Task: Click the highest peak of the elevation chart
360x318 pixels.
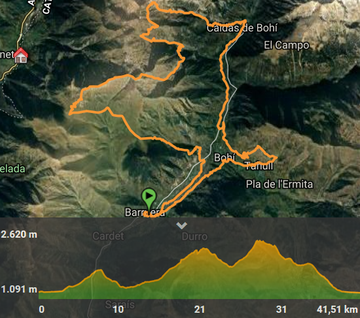Action: pyautogui.click(x=259, y=241)
